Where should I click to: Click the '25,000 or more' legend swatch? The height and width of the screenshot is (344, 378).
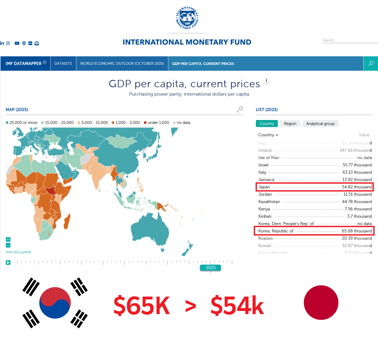tap(7, 123)
